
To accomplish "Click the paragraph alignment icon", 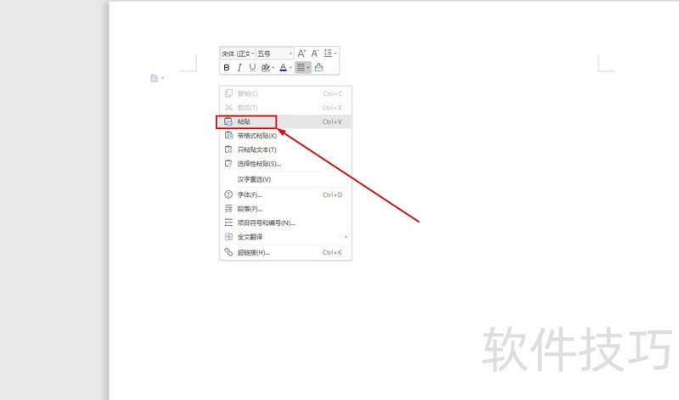I will 300,68.
